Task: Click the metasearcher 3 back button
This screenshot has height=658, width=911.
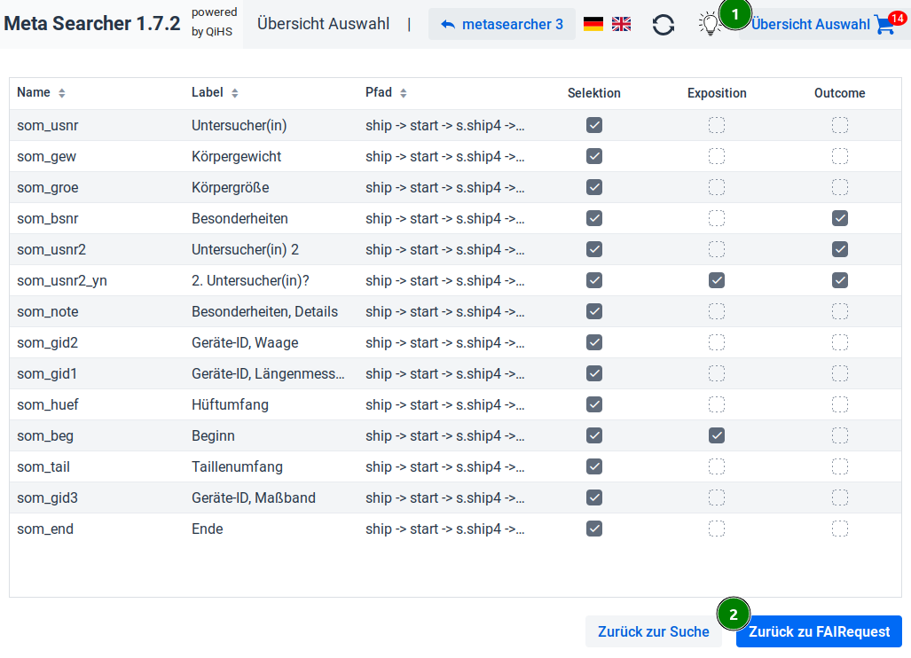Action: coord(502,24)
